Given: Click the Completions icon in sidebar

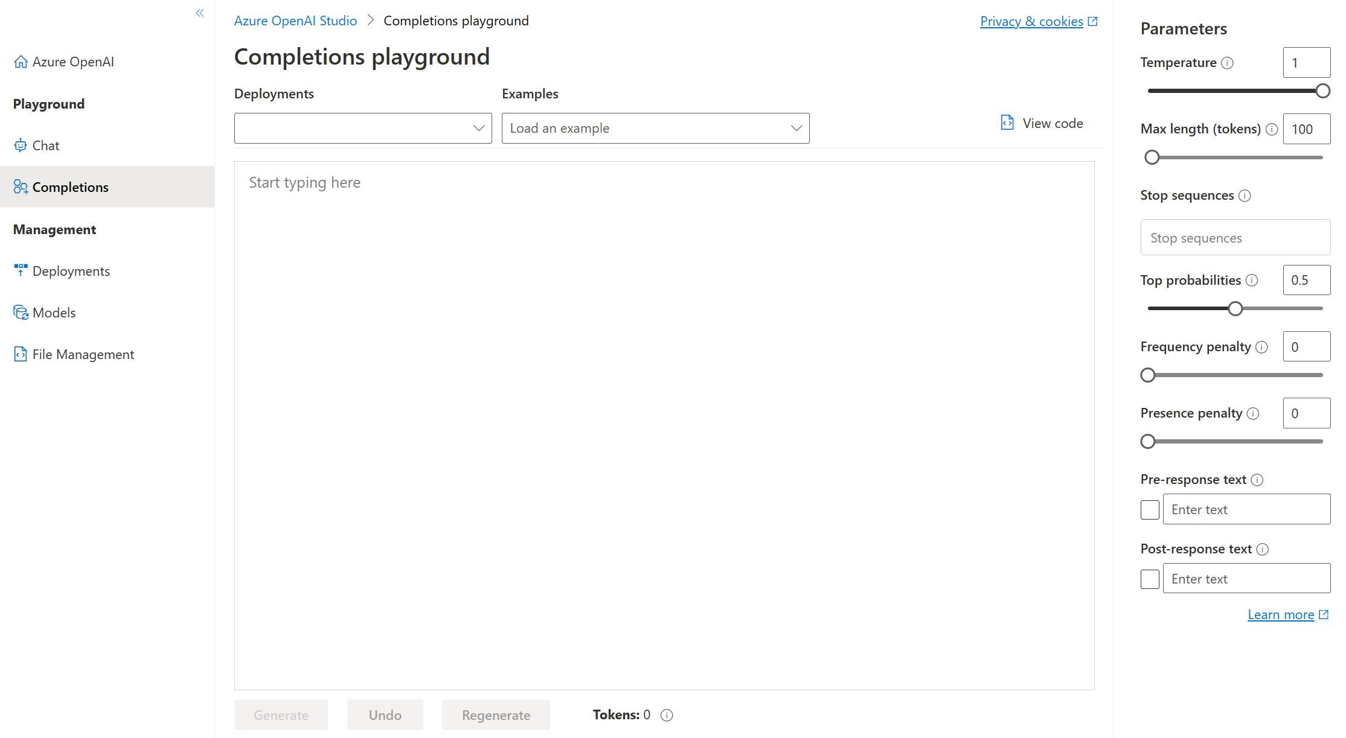Looking at the screenshot, I should click(20, 186).
